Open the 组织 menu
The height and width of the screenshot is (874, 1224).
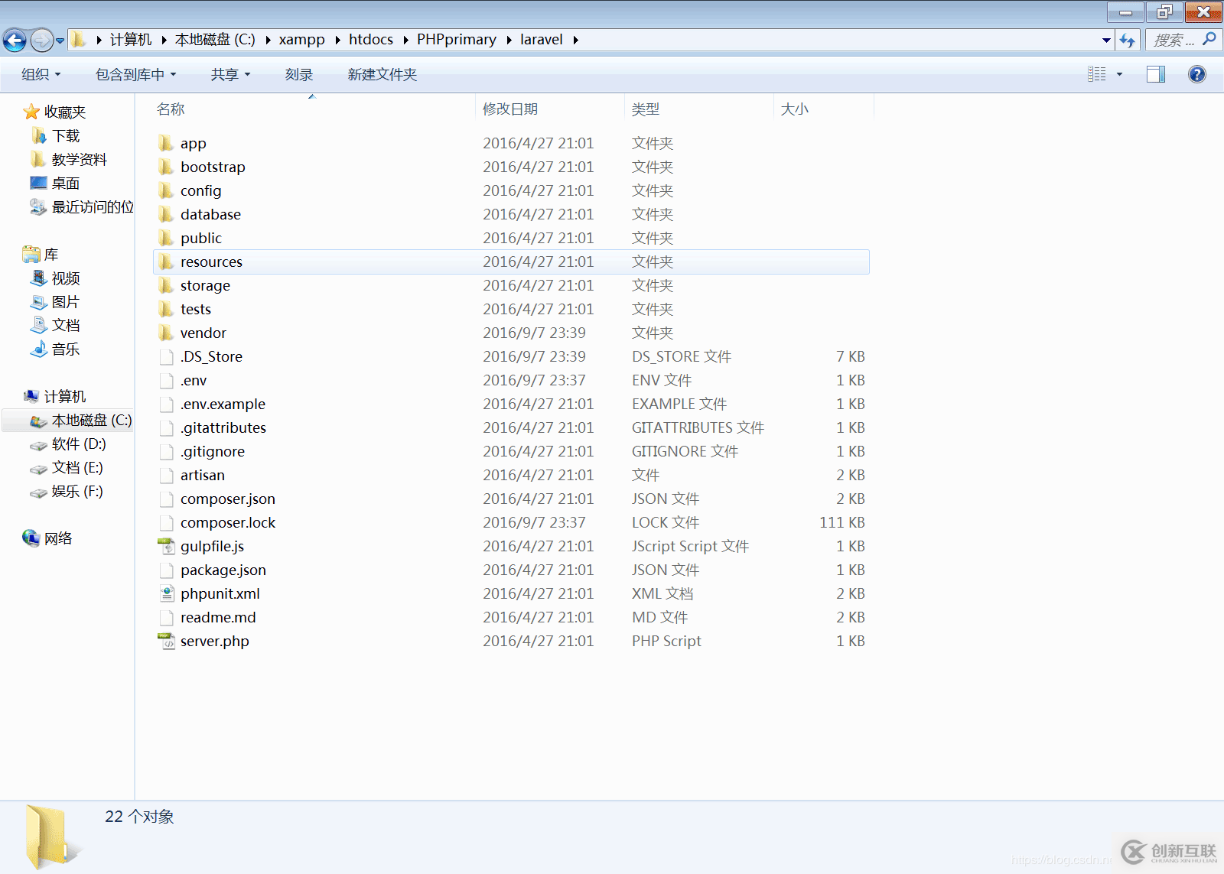(41, 74)
